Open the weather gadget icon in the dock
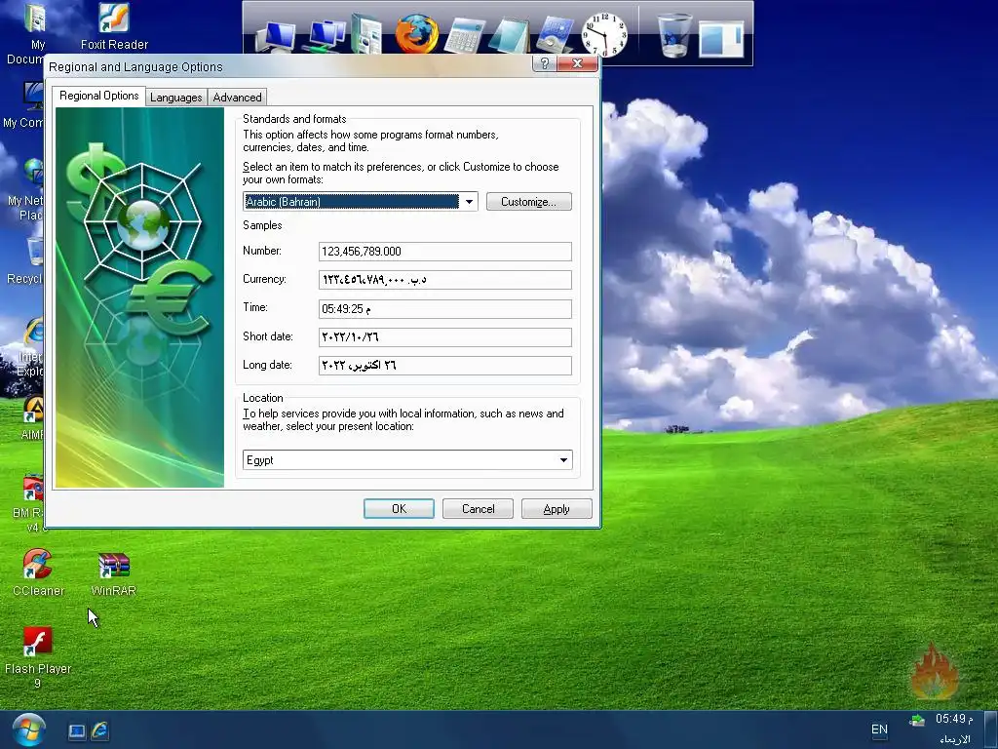The width and height of the screenshot is (998, 749). coord(556,35)
